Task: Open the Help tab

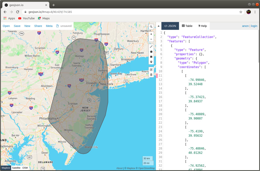Action: pos(203,26)
